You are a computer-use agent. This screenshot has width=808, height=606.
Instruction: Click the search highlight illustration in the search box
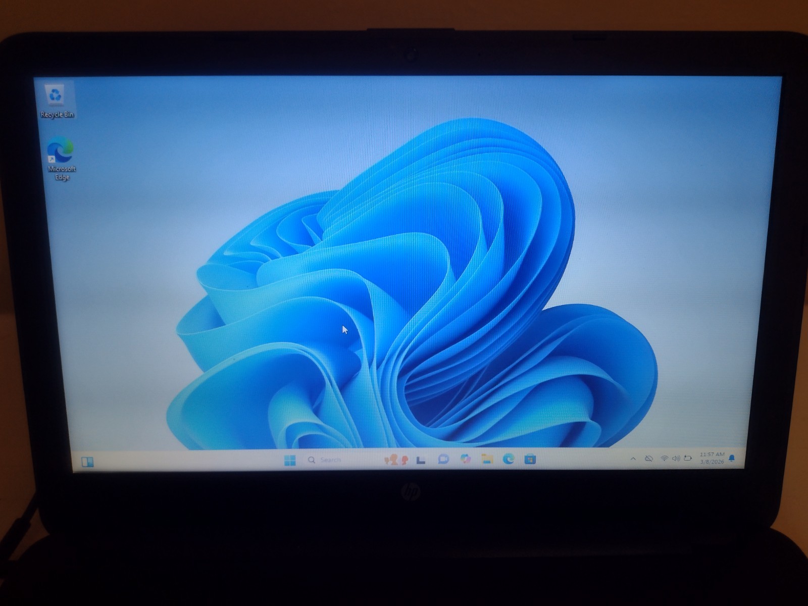coord(396,460)
